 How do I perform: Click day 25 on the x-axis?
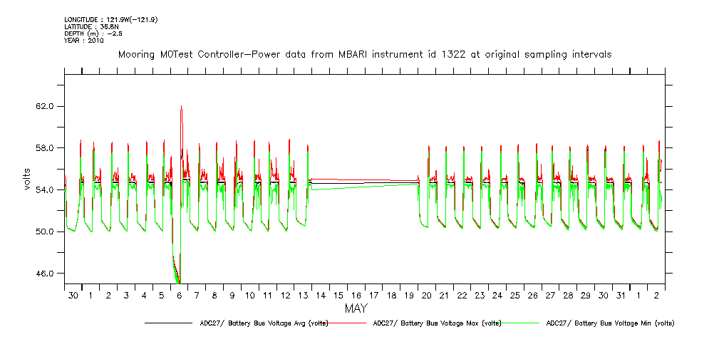(515, 295)
